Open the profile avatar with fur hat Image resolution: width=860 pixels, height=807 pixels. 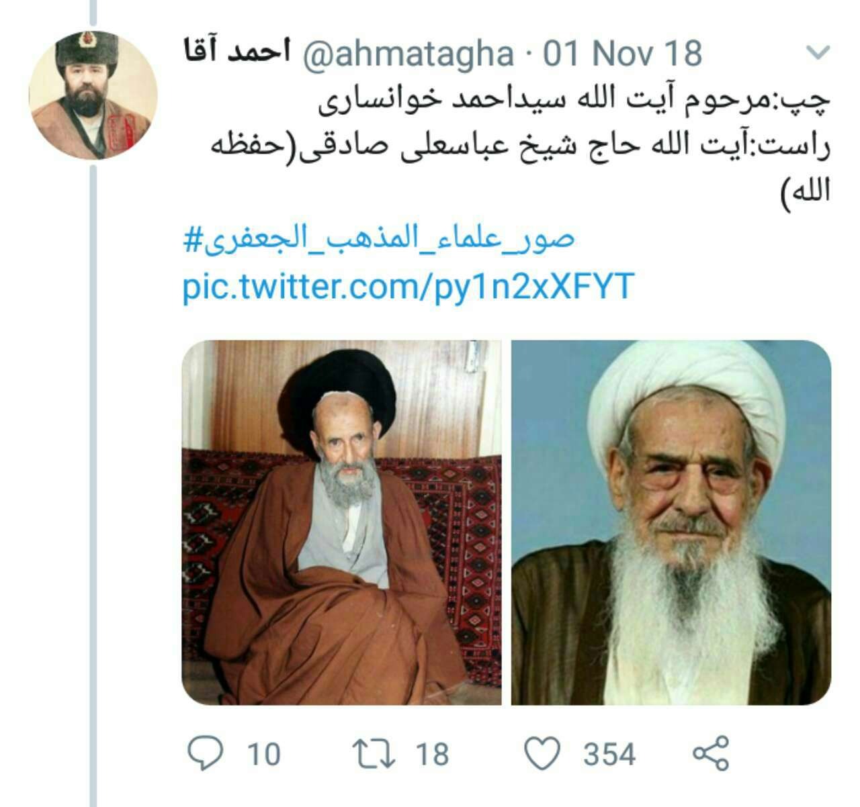93,95
